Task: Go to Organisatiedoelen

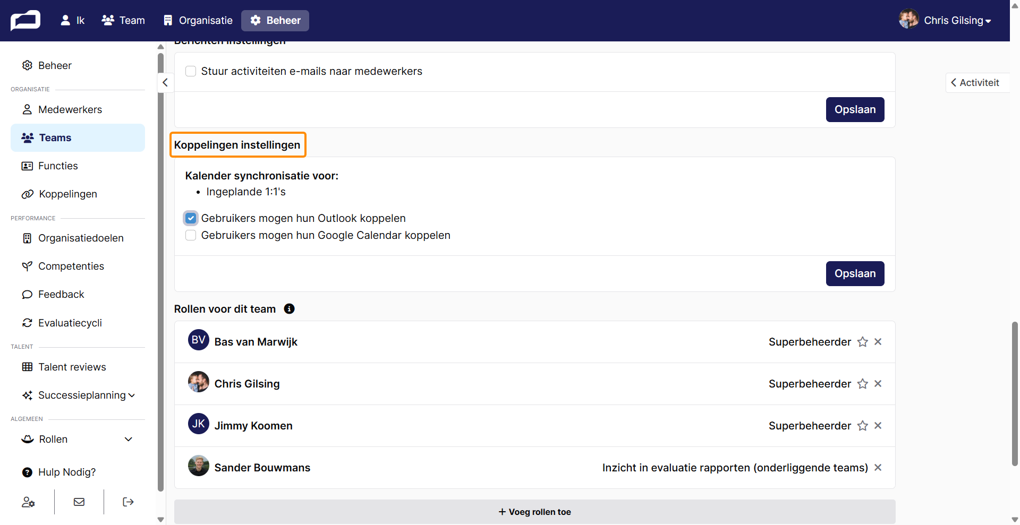Action: (78, 238)
